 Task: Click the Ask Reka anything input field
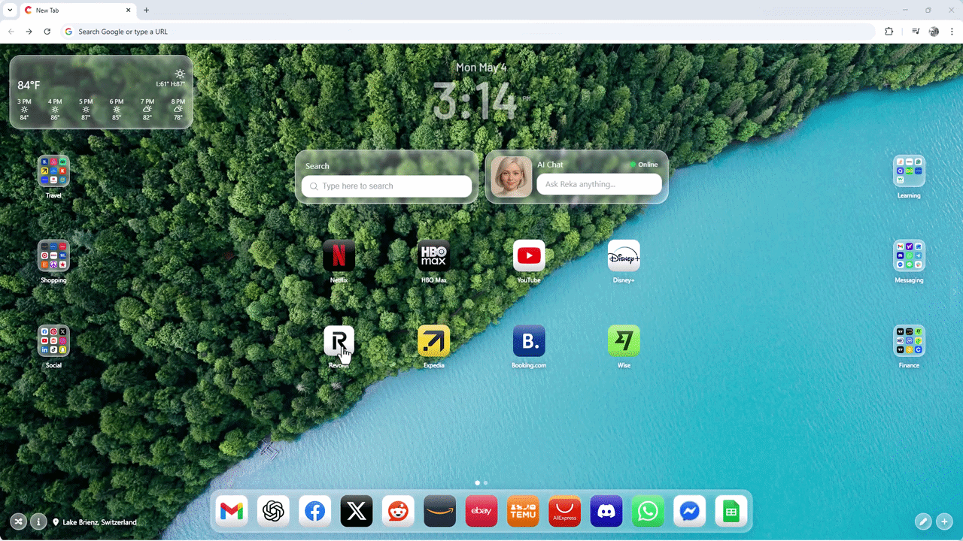(x=599, y=184)
